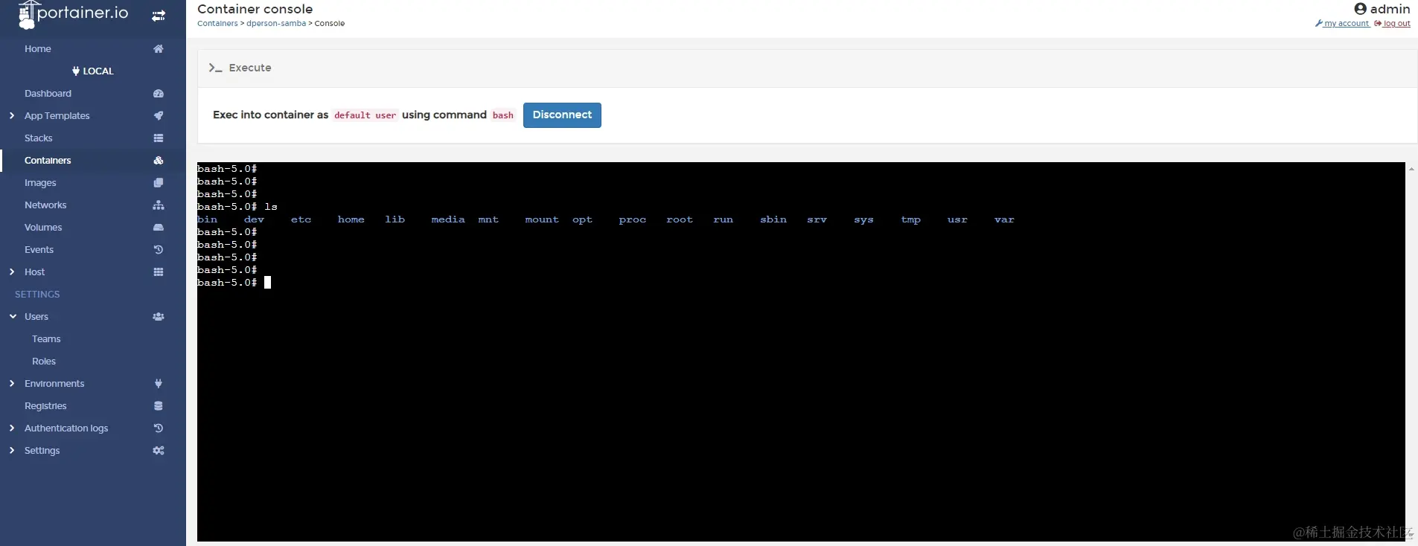The height and width of the screenshot is (546, 1418).
Task: Click the LOCAL endpoint plug icon
Action: point(76,71)
